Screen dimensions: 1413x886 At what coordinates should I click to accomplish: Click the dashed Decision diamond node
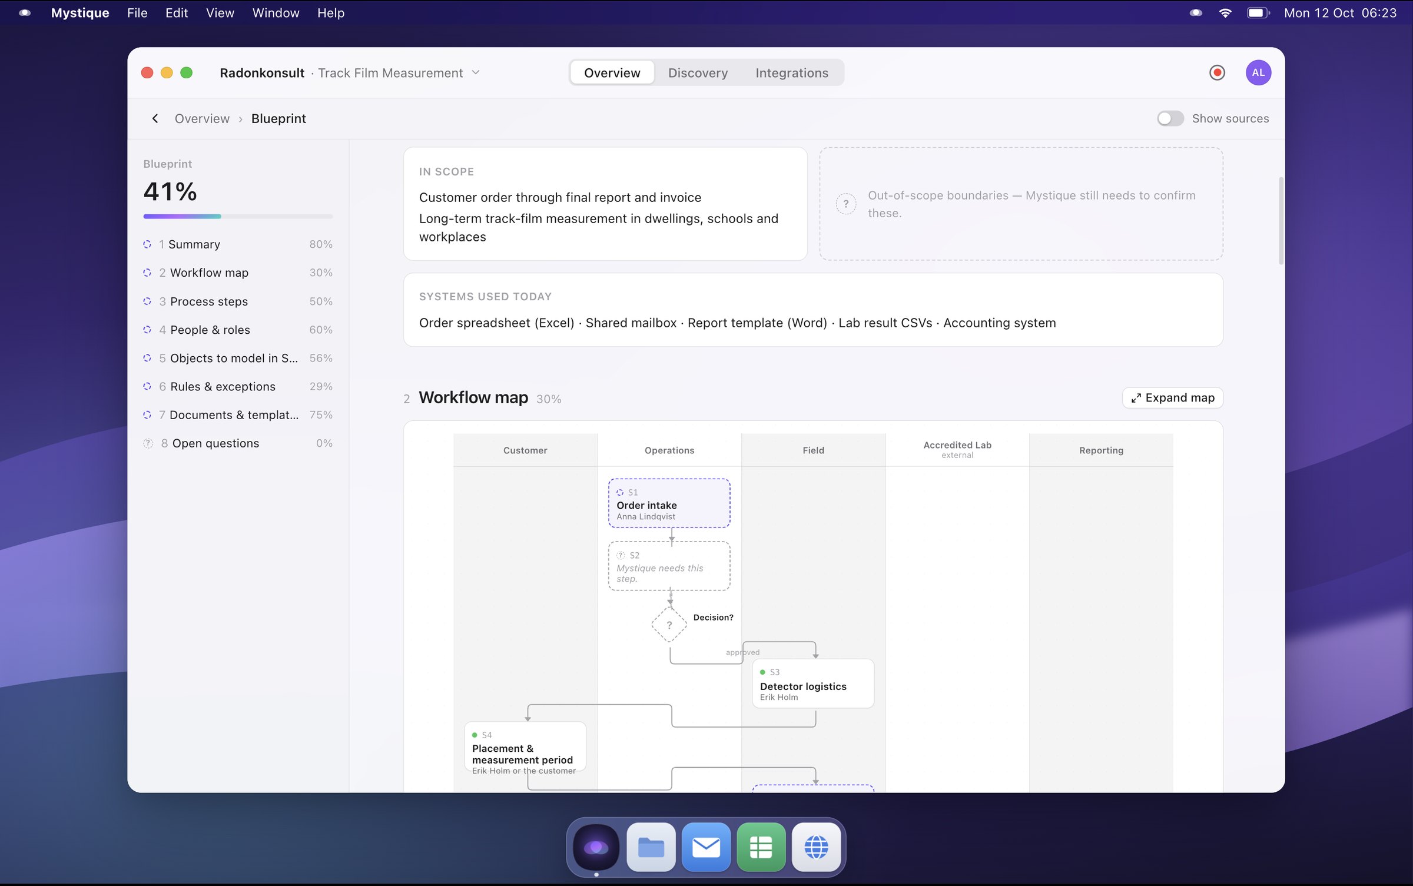669,625
